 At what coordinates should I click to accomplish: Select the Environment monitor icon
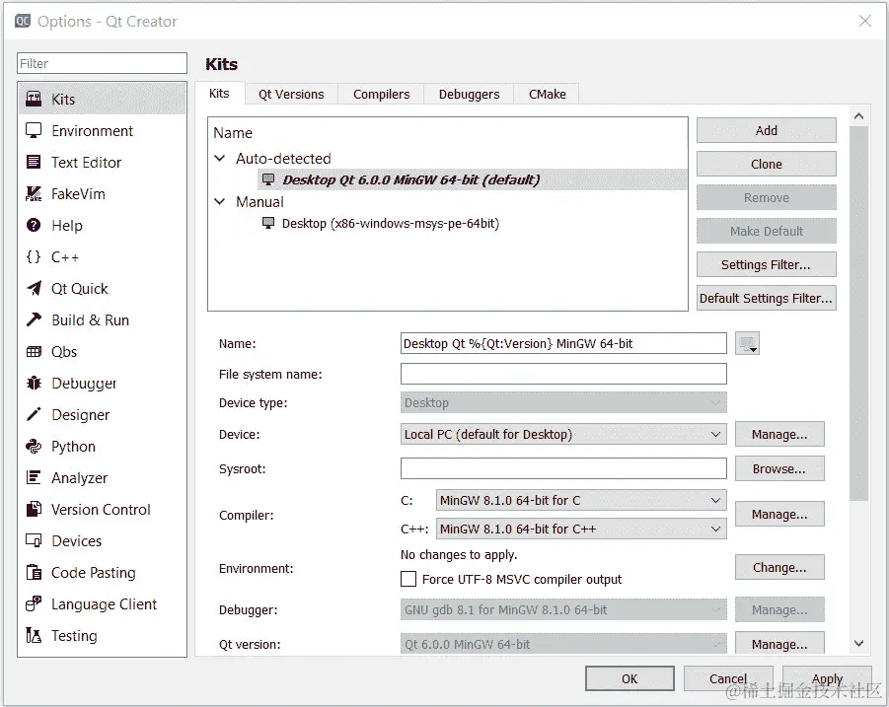34,130
